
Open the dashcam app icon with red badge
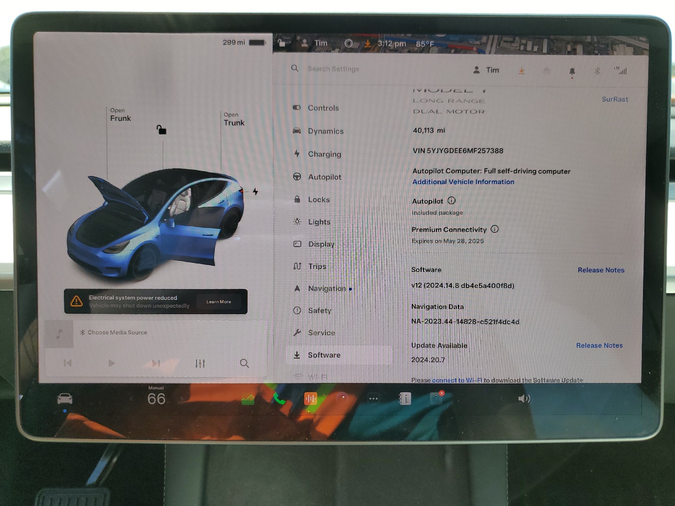pyautogui.click(x=436, y=398)
